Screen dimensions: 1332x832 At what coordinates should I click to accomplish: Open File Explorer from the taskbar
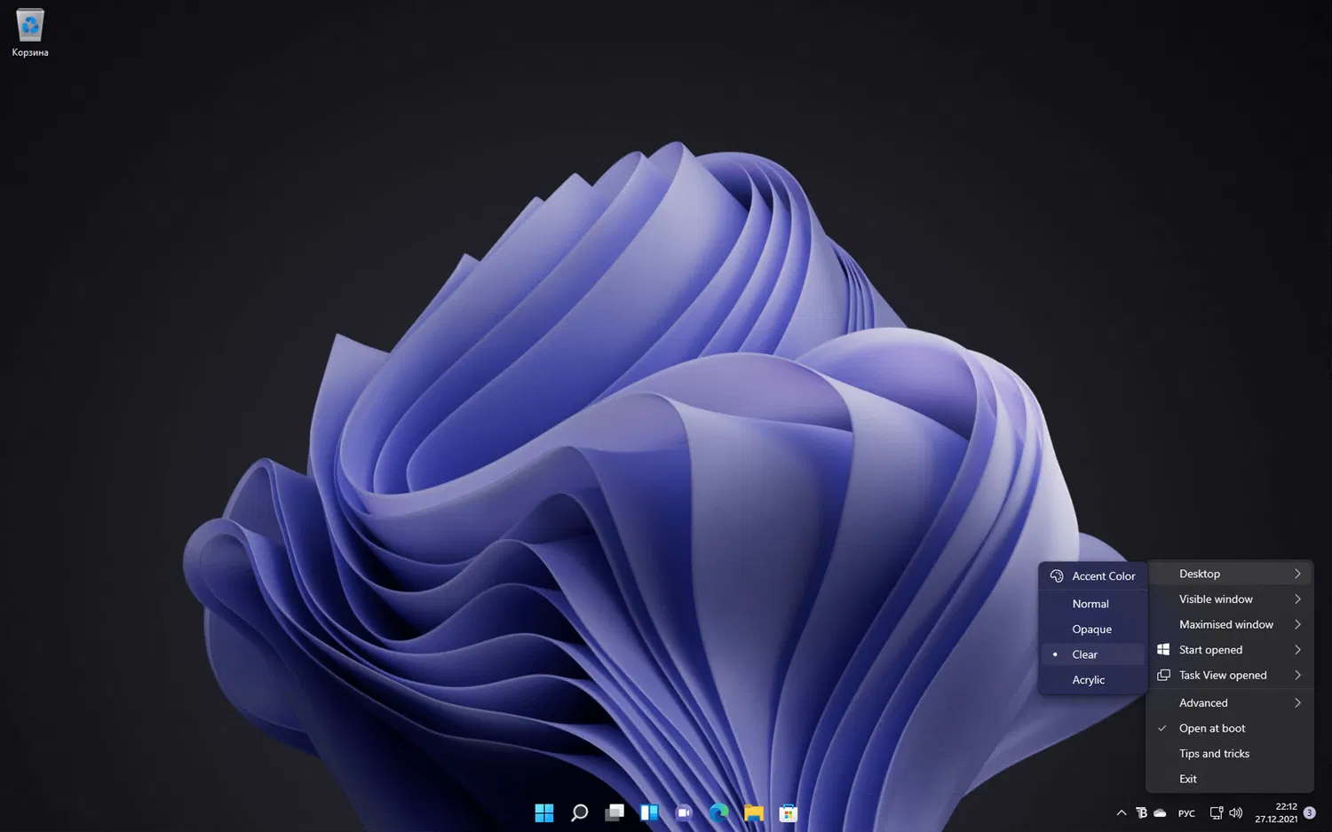point(754,812)
